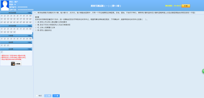204x98 pixels.
Task: Go to next question with 下一题
Action: pyautogui.click(x=56, y=96)
